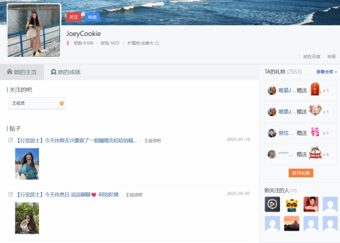Click the orange 送TA礼物 button
The height and width of the screenshot is (243, 340).
(301, 173)
